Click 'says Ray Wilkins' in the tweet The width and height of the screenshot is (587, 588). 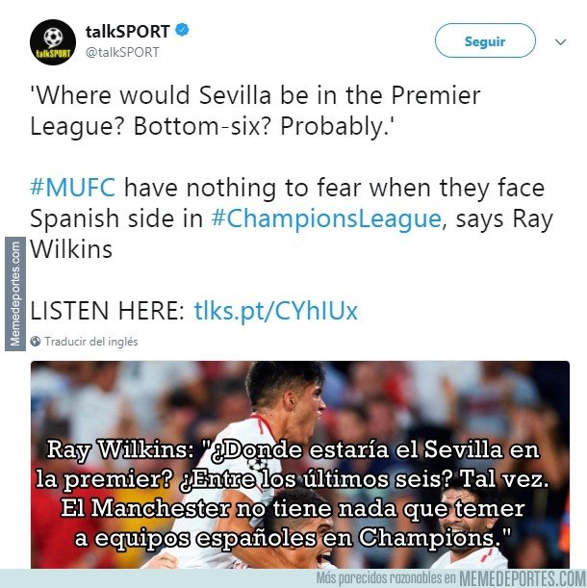(x=292, y=234)
